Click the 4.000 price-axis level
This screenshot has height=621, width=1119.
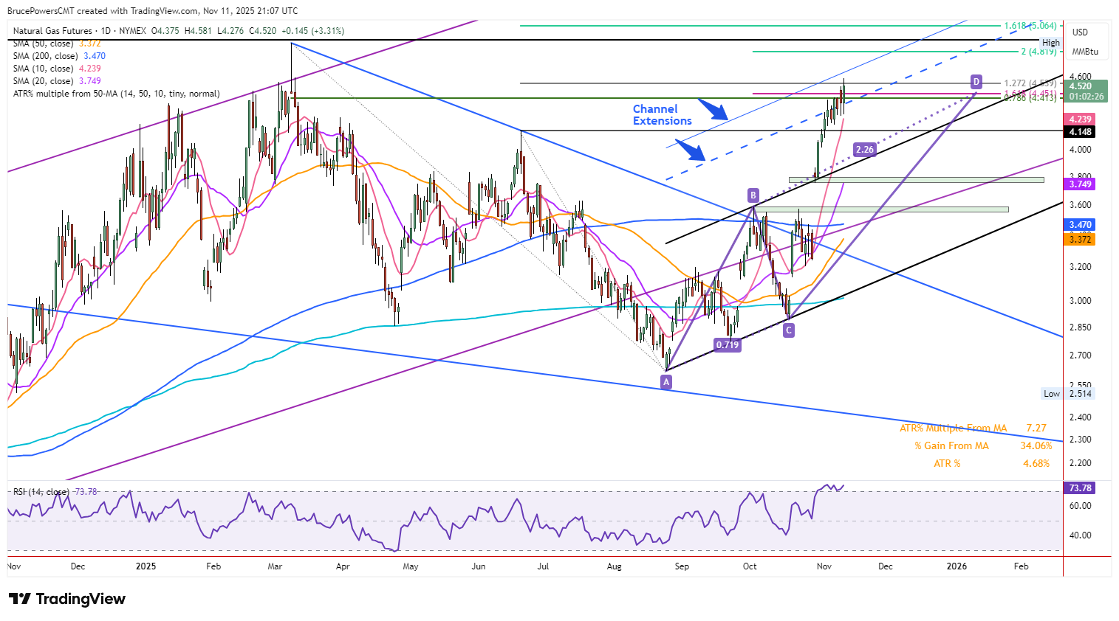coord(1080,150)
